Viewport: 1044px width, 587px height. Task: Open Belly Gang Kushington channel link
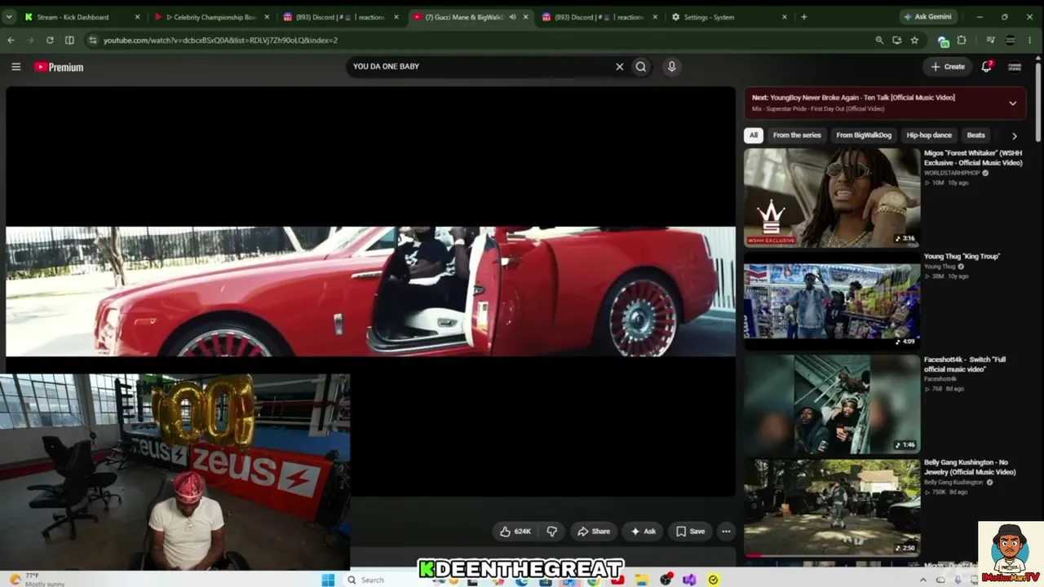pos(954,483)
